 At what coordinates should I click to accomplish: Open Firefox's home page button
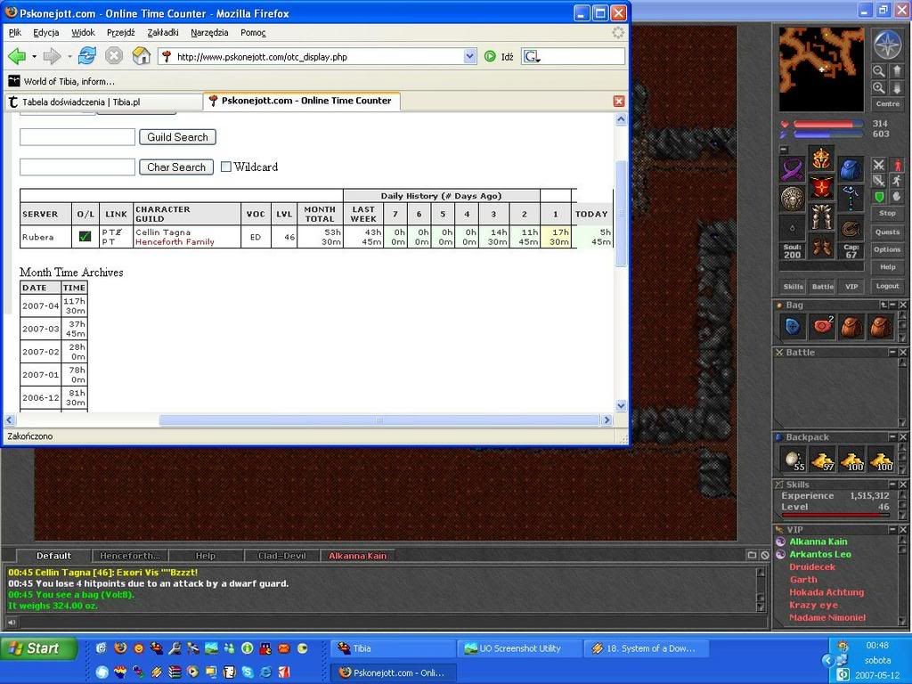(142, 56)
